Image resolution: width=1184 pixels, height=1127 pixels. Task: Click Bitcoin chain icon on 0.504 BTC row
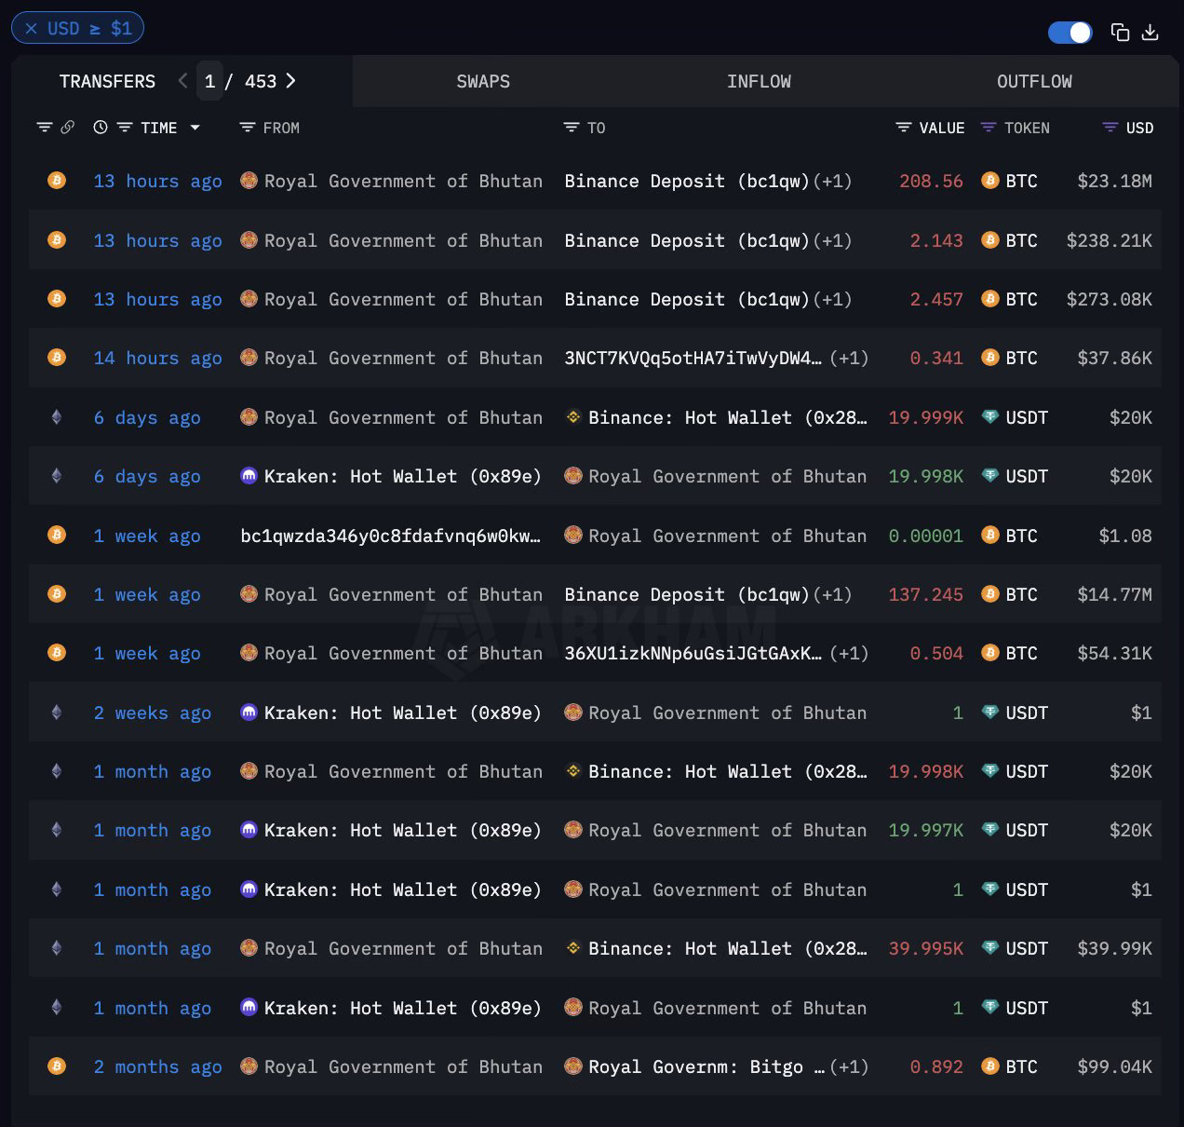click(57, 653)
